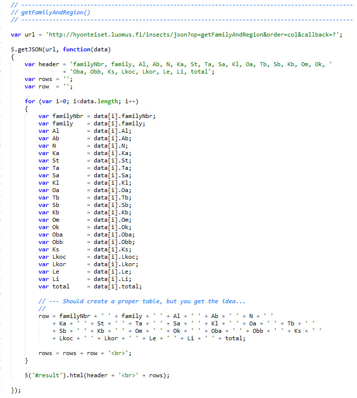
Task: Click the '+ Sb +' continuation line
Action: click(187, 331)
